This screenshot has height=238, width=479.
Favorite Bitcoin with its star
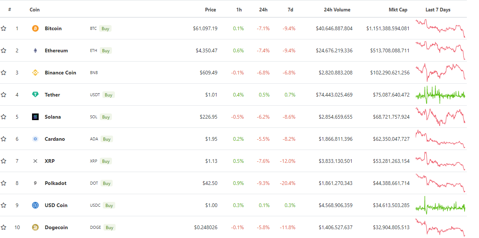(4, 28)
